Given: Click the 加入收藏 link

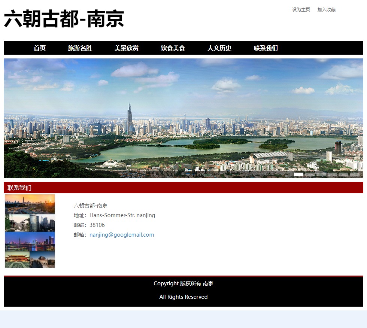Looking at the screenshot, I should click(326, 10).
